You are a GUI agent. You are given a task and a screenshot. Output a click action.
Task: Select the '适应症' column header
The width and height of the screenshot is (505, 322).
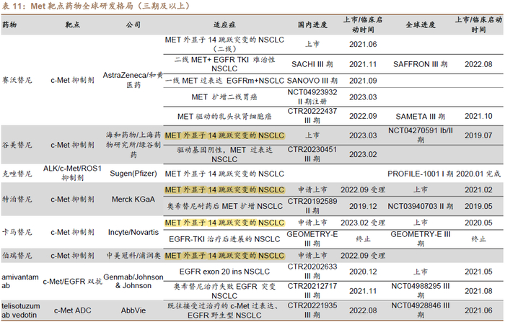[224, 24]
